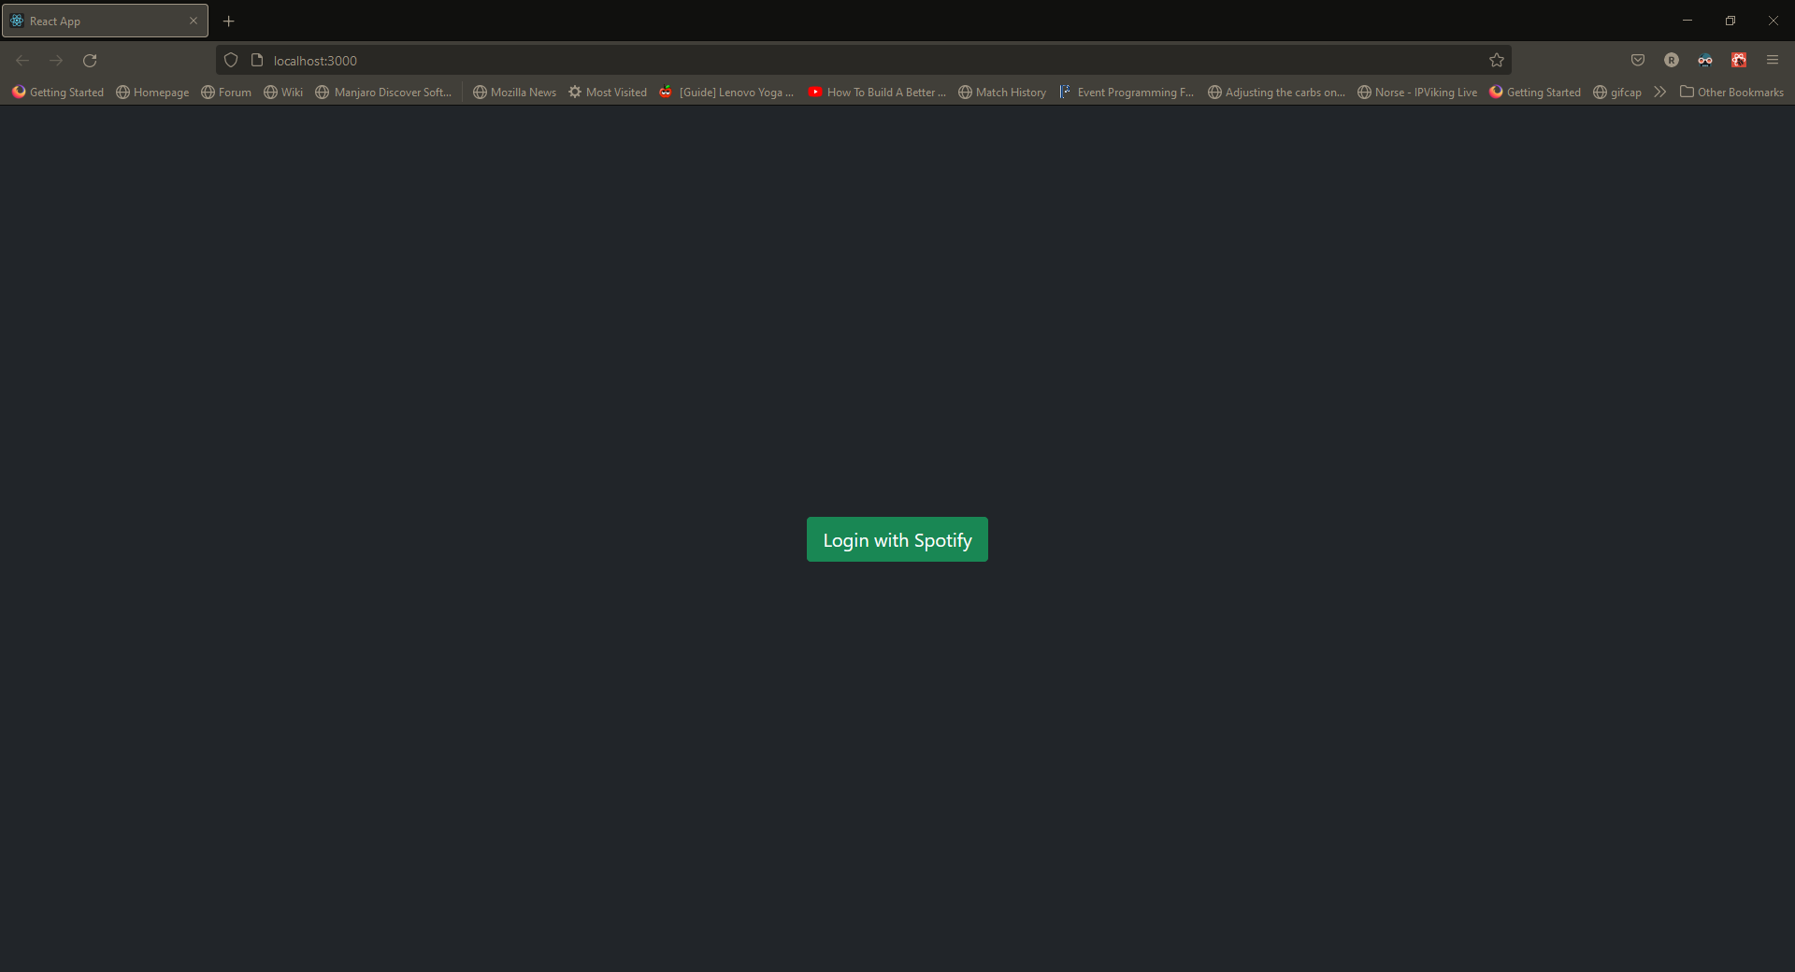Close the Firefox window

1773,21
